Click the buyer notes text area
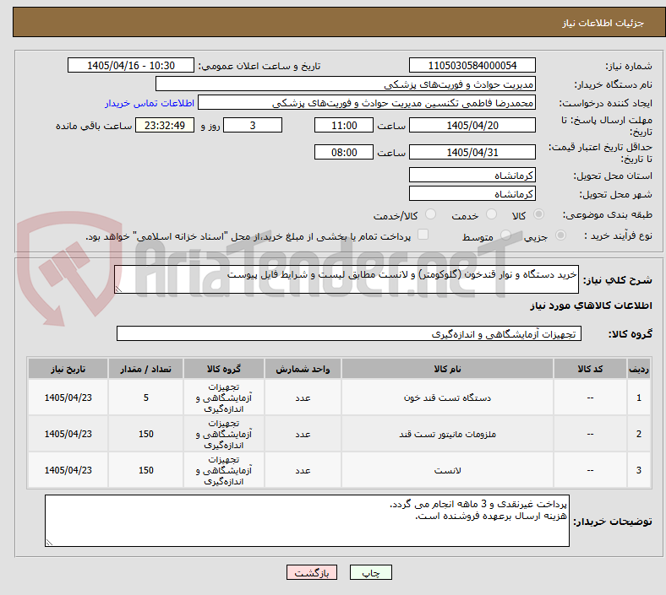The image size is (666, 595). point(307,521)
